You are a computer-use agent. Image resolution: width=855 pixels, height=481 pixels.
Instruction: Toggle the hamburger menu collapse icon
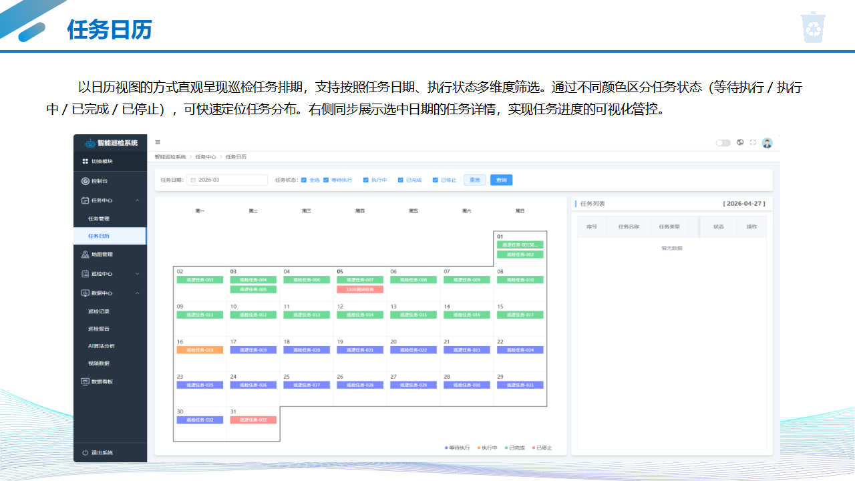click(158, 142)
